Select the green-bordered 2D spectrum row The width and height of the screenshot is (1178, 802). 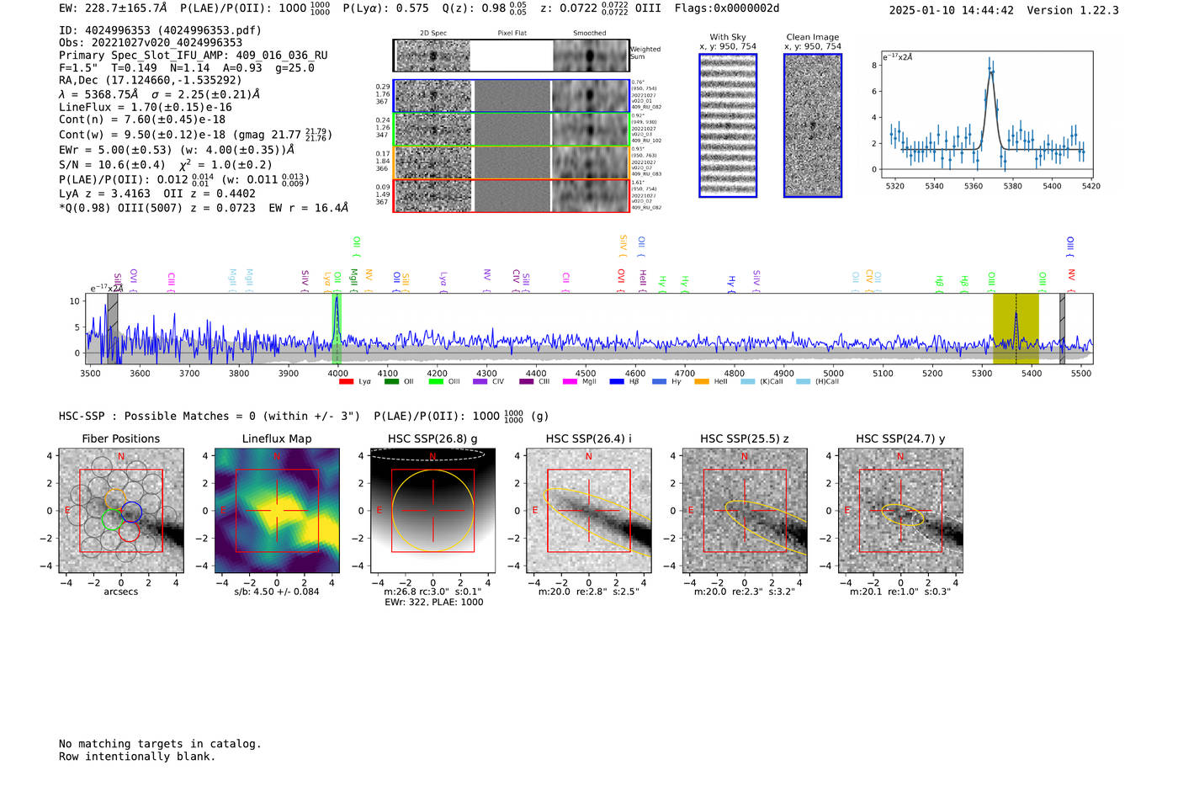click(x=512, y=130)
